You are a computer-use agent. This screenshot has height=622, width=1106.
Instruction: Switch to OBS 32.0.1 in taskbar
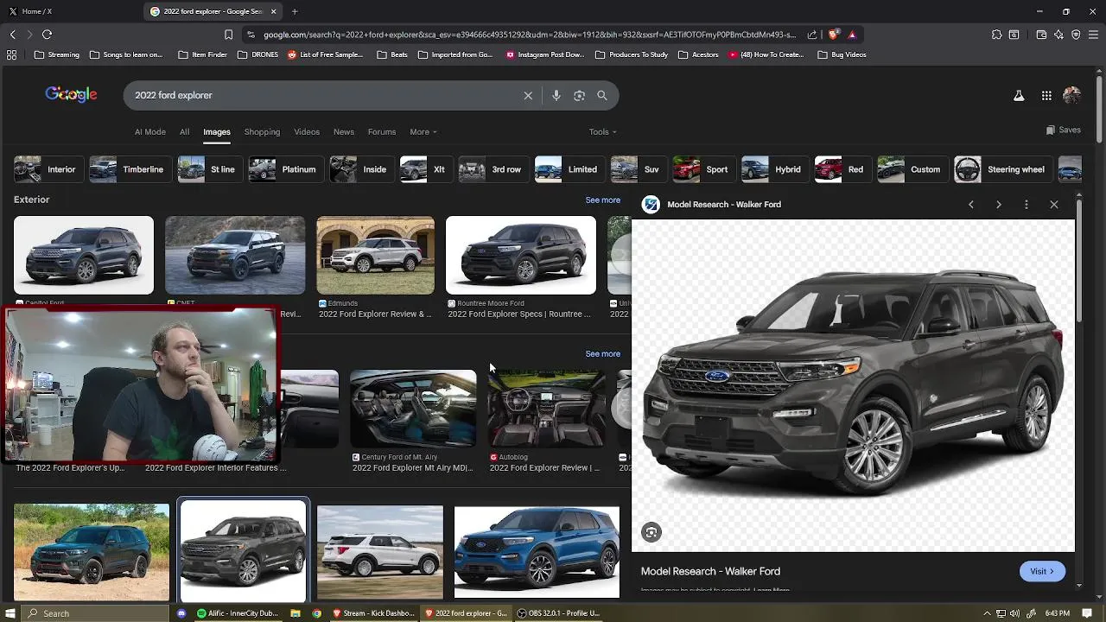pos(558,613)
